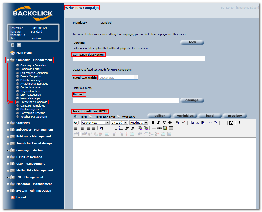Click the preview button
This screenshot has height=212, width=262.
point(235,116)
